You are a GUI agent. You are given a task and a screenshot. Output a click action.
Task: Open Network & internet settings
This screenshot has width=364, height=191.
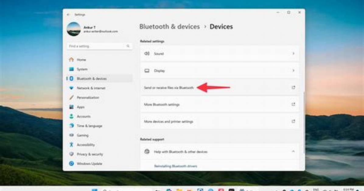[x=100, y=88]
